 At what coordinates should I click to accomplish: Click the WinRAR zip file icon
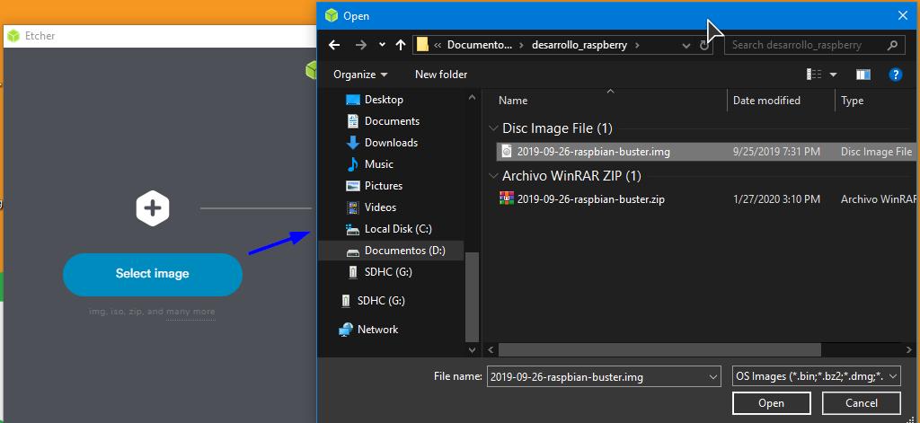click(x=507, y=198)
